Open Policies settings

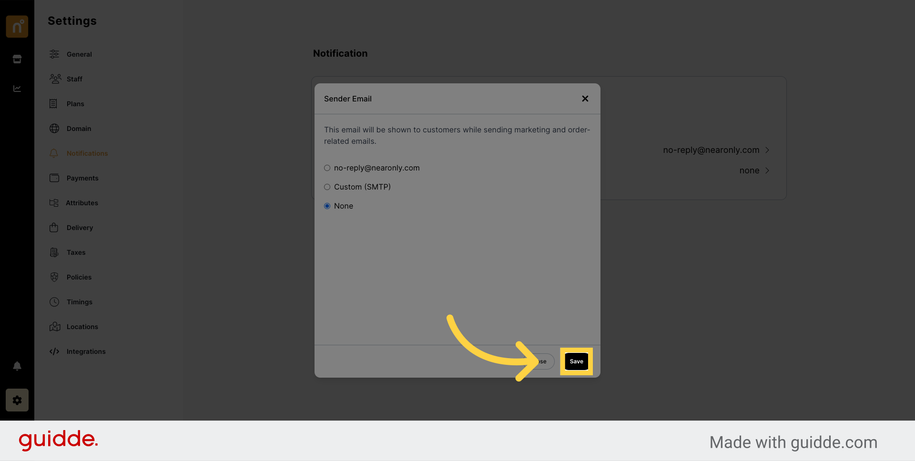(x=79, y=277)
